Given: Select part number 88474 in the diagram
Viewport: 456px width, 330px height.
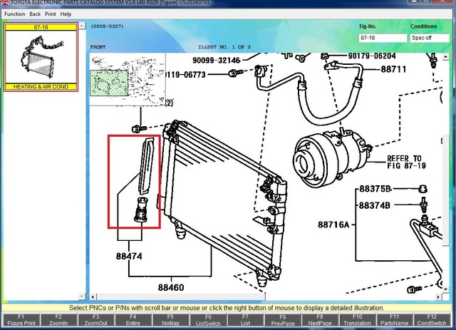Looking at the screenshot, I should tap(129, 257).
